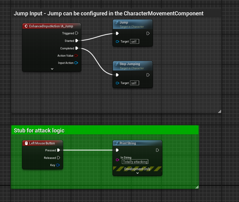The width and height of the screenshot is (239, 202).
Task: Click the blue Key output pin
Action: click(58, 165)
